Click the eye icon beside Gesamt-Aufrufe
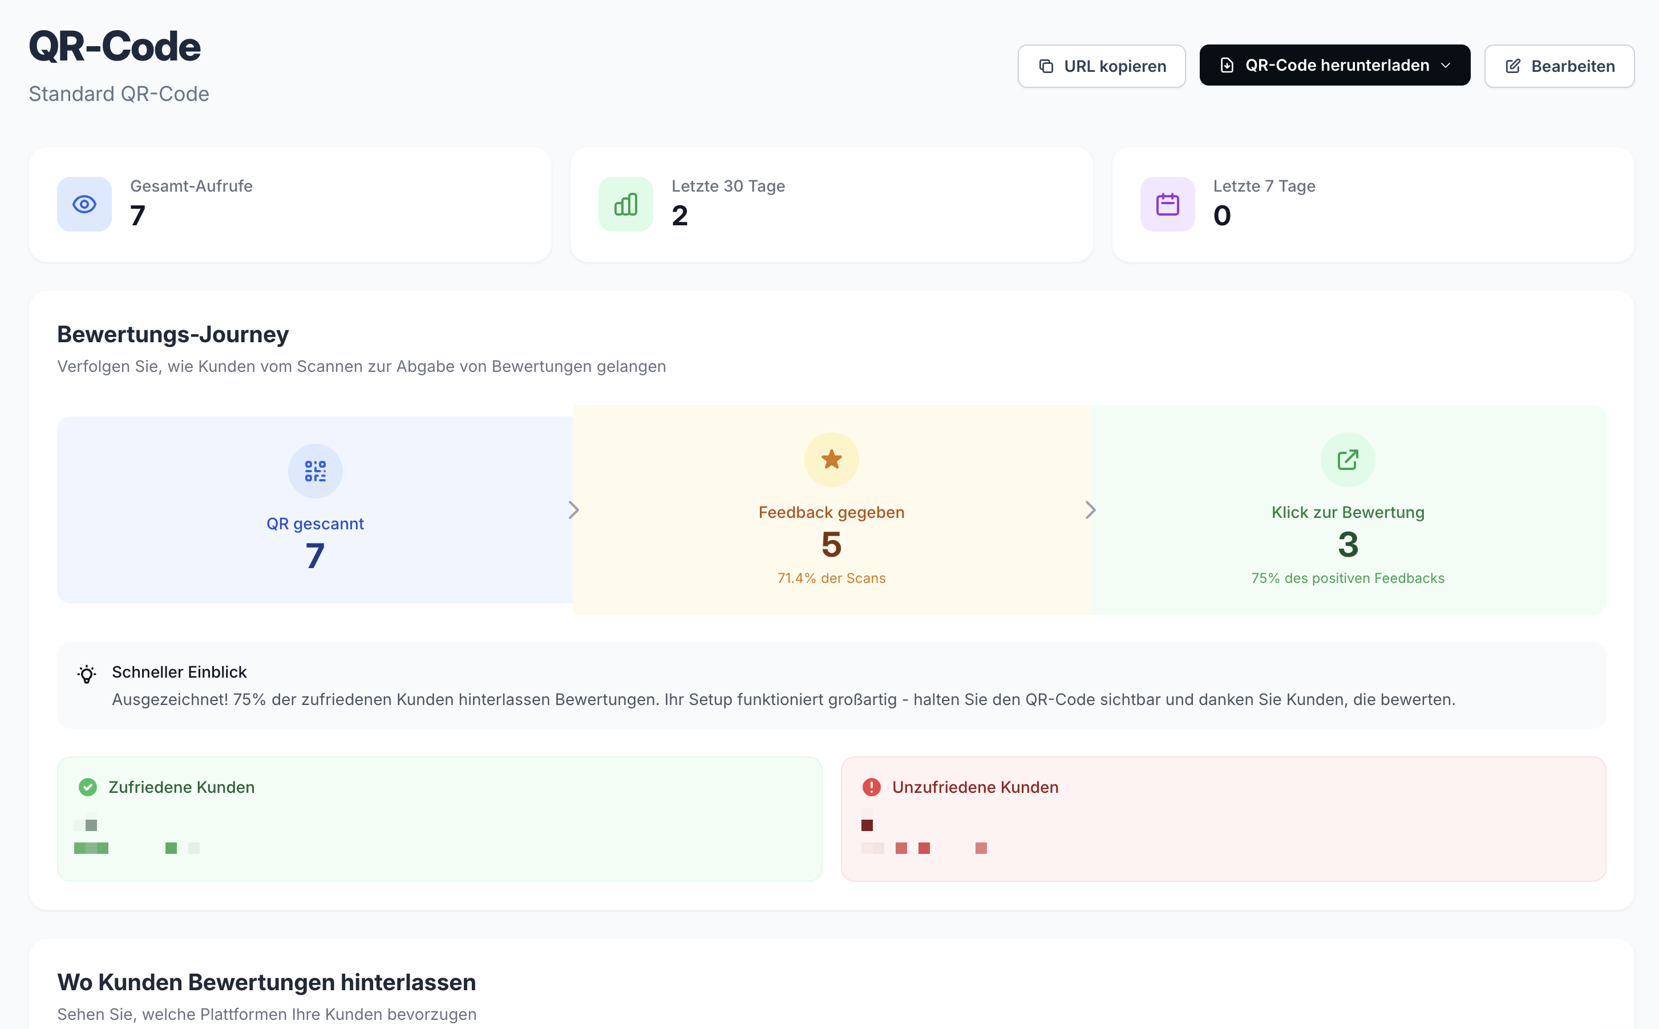 pos(84,204)
